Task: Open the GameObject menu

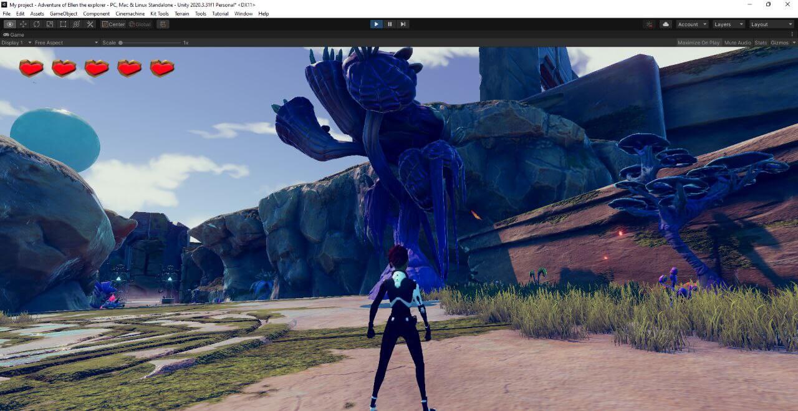Action: [x=63, y=14]
